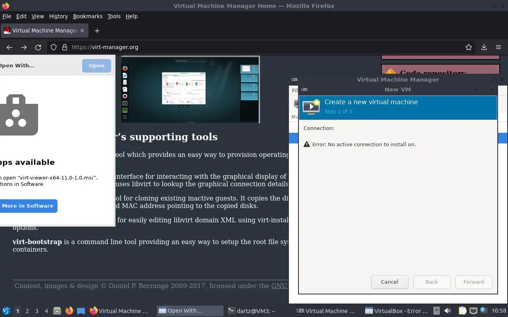This screenshot has width=508, height=317.
Task: Click the Firefox forward arrow
Action: pyautogui.click(x=24, y=47)
